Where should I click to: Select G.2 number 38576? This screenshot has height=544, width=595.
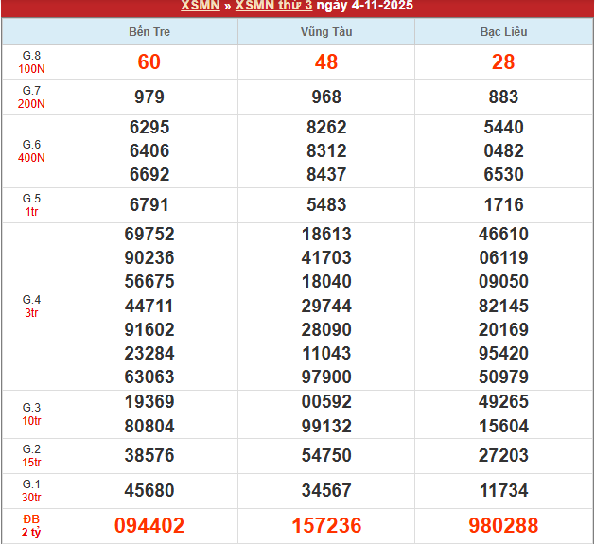point(149,456)
